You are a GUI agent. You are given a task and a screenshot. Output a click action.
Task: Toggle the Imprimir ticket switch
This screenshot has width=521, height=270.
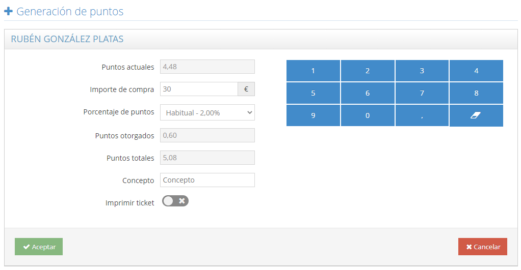[x=175, y=201]
